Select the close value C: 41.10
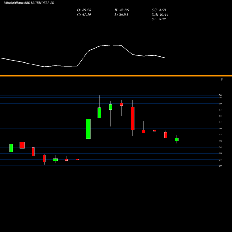The image size is (232, 232). pos(84,15)
